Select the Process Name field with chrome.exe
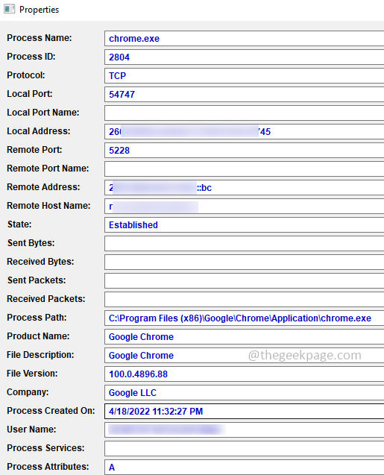 244,39
